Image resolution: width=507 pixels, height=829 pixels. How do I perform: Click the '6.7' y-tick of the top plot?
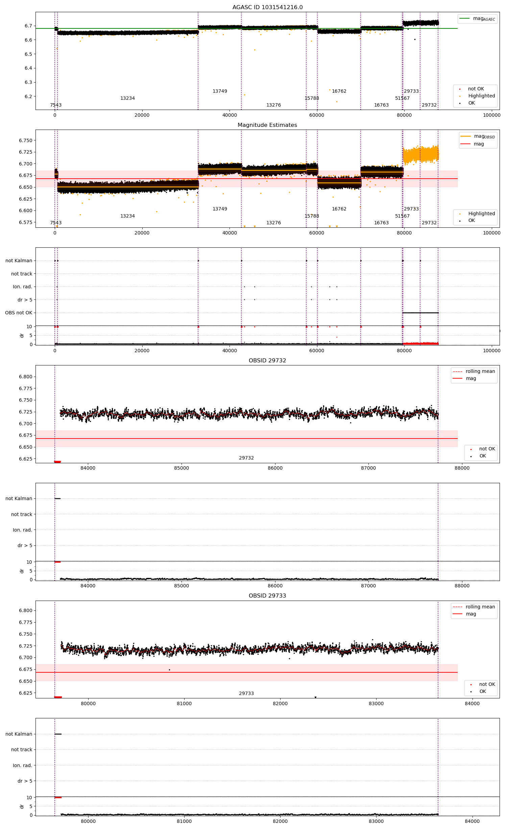(x=28, y=26)
